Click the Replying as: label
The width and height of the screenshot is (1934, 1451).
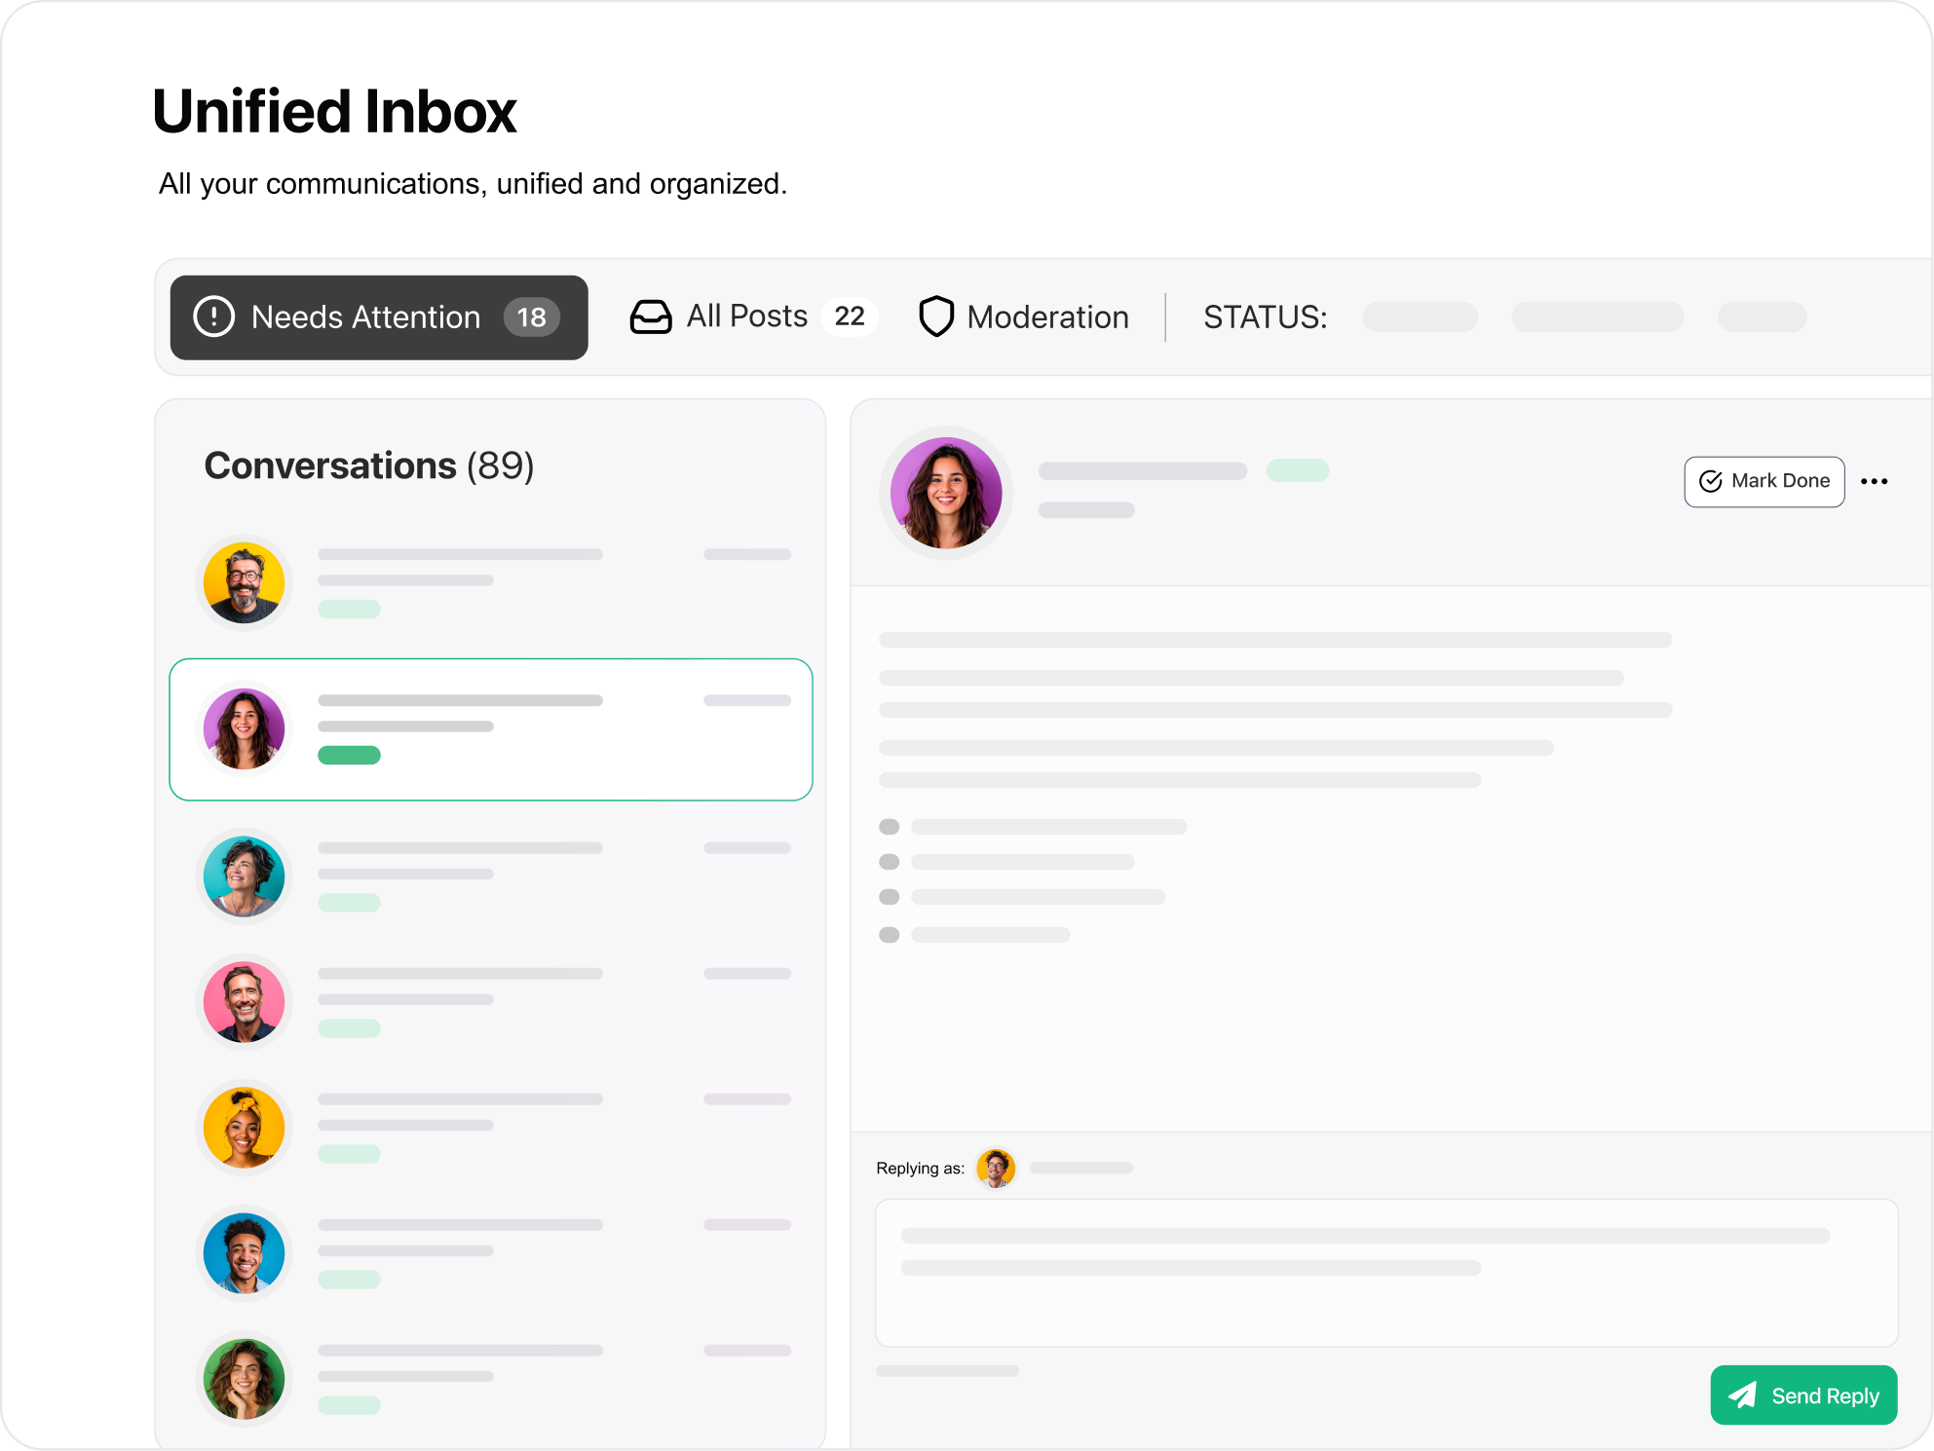coord(920,1169)
